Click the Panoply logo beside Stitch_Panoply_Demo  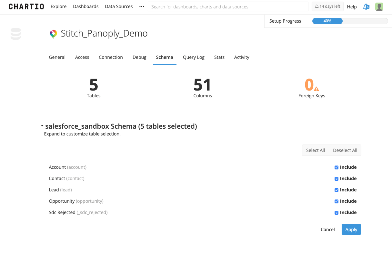53,34
